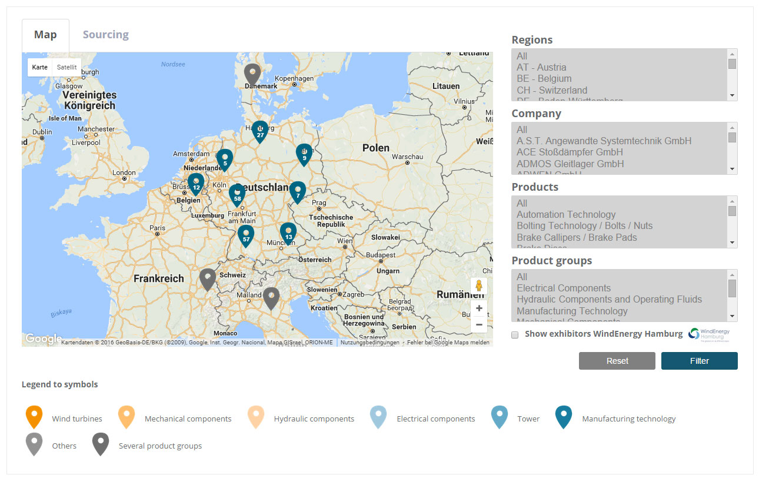Click the grey marker near Schweiz
Viewport: 759px width, 478px height.
tap(208, 279)
